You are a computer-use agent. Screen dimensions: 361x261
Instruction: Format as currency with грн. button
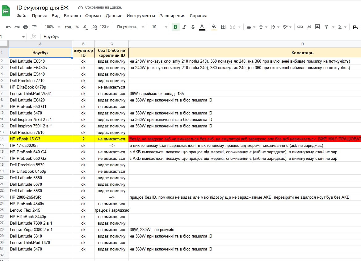68,27
